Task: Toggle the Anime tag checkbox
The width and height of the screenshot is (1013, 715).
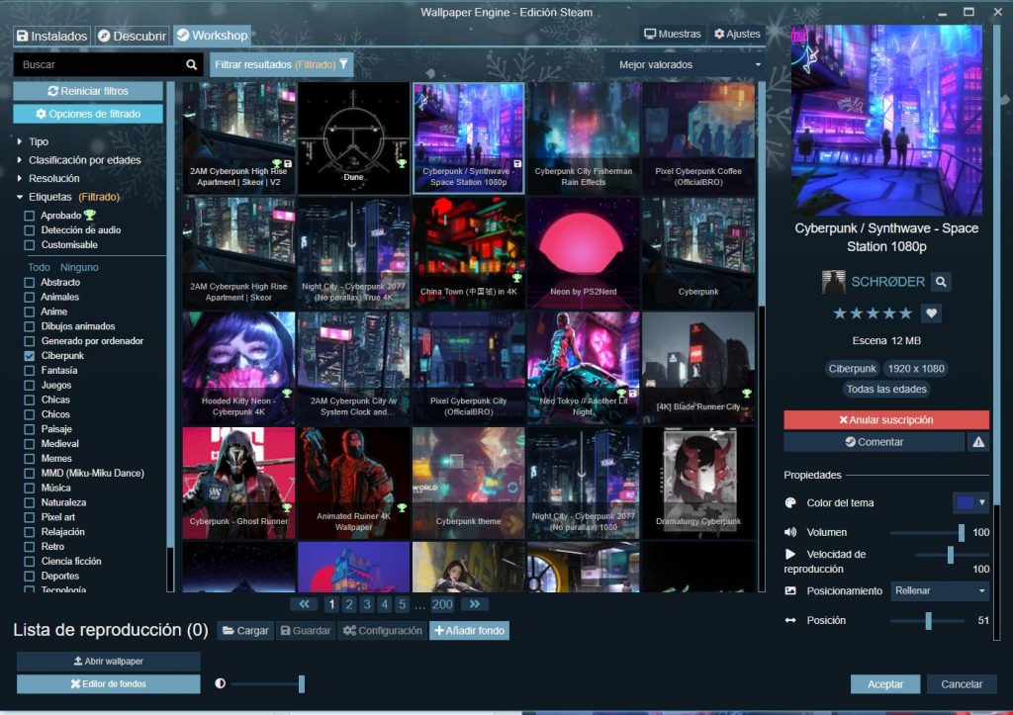Action: click(29, 312)
